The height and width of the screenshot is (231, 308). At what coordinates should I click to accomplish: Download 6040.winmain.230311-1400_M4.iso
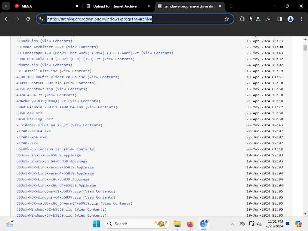click(x=50, y=107)
